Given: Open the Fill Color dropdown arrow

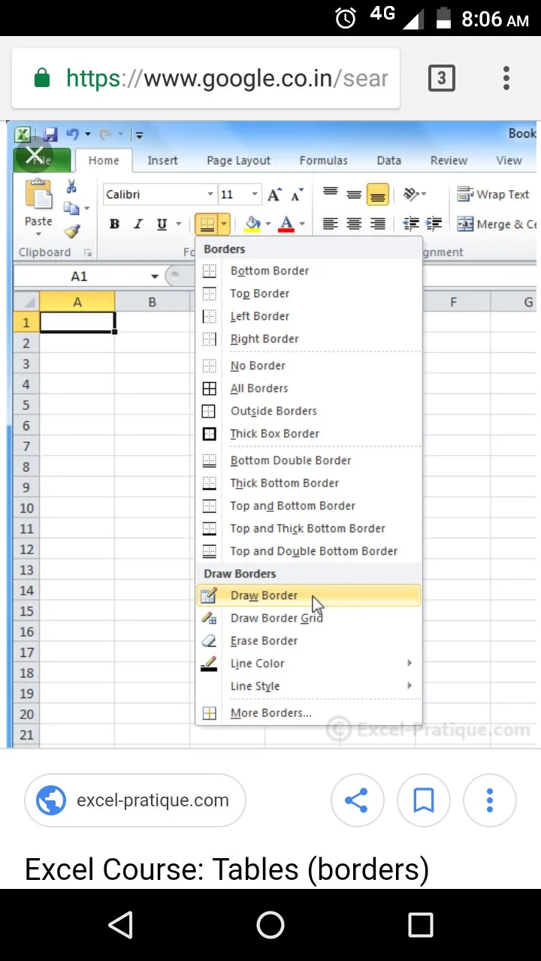Looking at the screenshot, I should point(268,224).
